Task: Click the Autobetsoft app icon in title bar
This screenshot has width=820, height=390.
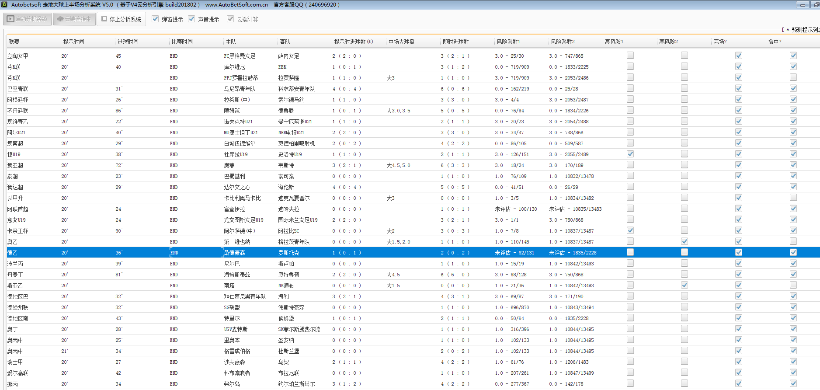Action: pos(4,4)
